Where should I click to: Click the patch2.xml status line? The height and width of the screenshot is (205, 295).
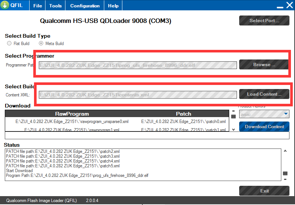coord(62,151)
